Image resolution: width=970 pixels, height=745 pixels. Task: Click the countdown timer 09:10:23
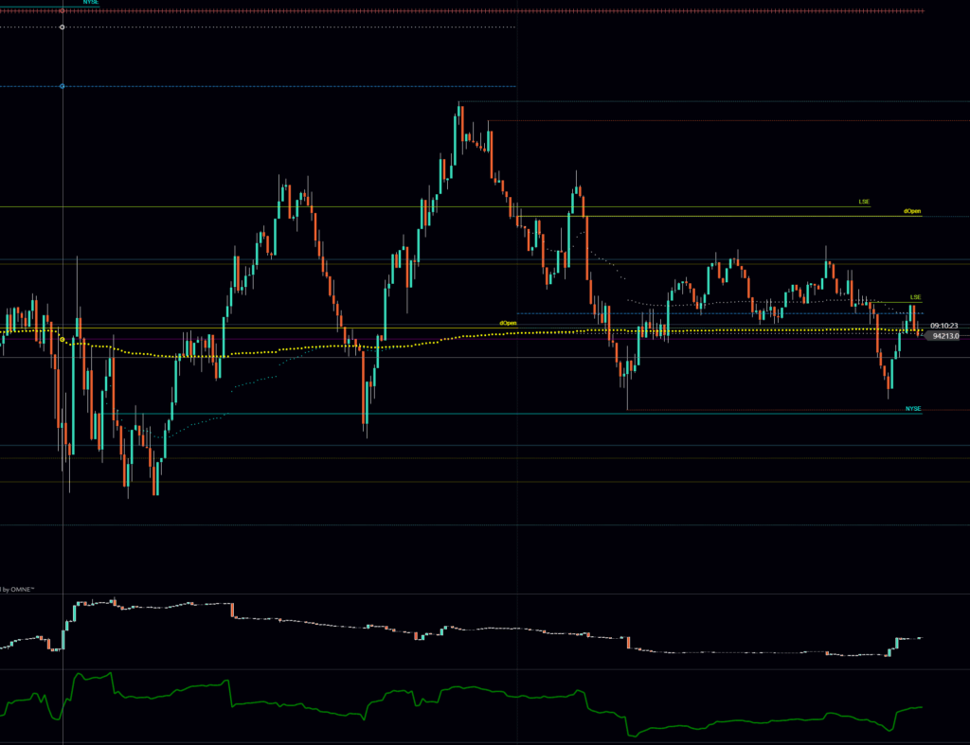pos(943,326)
